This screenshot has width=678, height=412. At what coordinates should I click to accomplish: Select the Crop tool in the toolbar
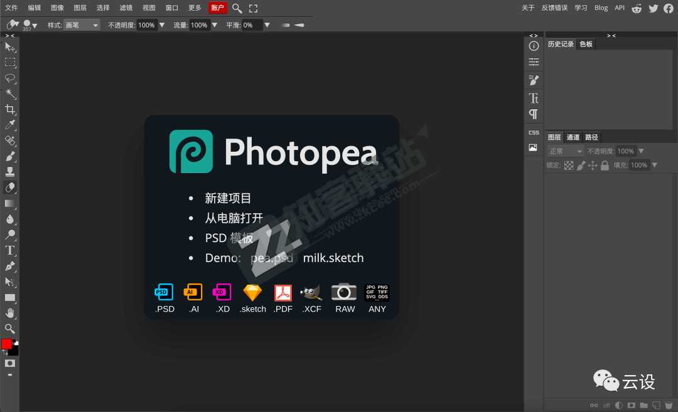click(10, 109)
